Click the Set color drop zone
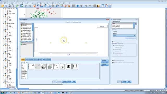Image resolution: width=167 pixels, height=94 pixels. pos(102,26)
